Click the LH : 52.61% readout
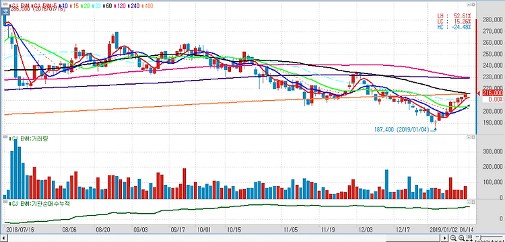Image resolution: width=505 pixels, height=242 pixels. pos(454,15)
